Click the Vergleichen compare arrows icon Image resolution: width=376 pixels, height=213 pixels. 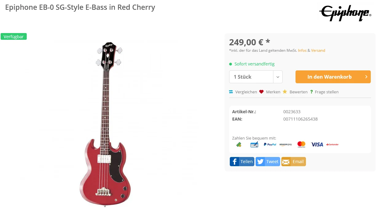[x=231, y=92]
